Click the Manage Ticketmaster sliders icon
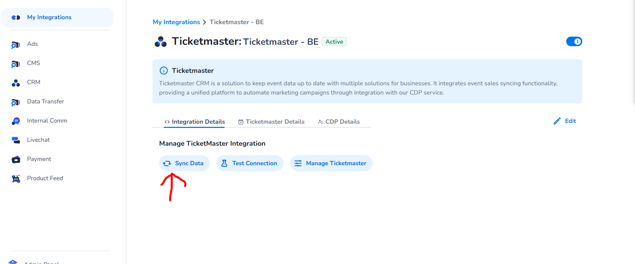The height and width of the screenshot is (264, 635). pos(298,163)
